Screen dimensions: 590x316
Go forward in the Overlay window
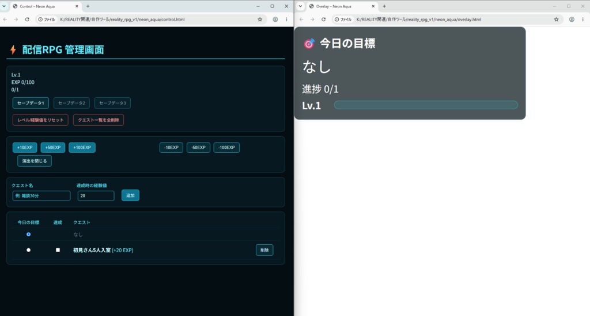point(312,20)
